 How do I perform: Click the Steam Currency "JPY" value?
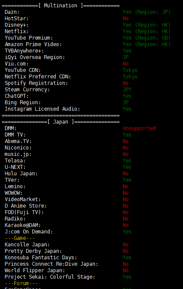click(127, 90)
